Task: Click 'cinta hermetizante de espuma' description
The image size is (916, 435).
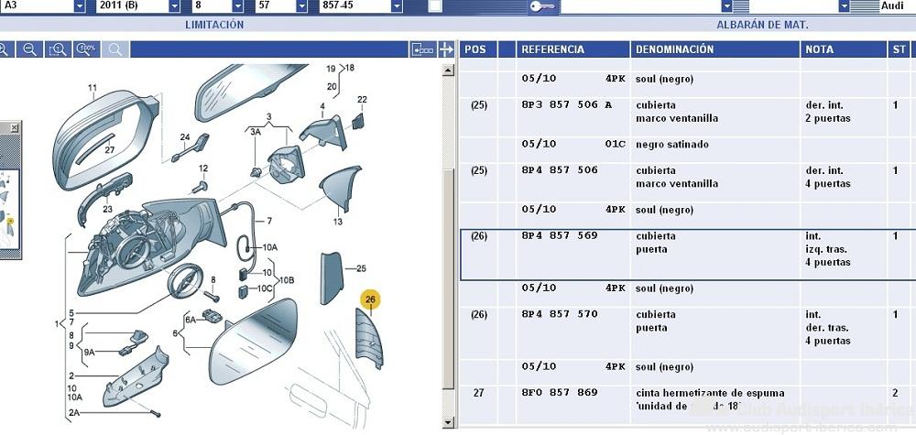Action: [x=711, y=393]
